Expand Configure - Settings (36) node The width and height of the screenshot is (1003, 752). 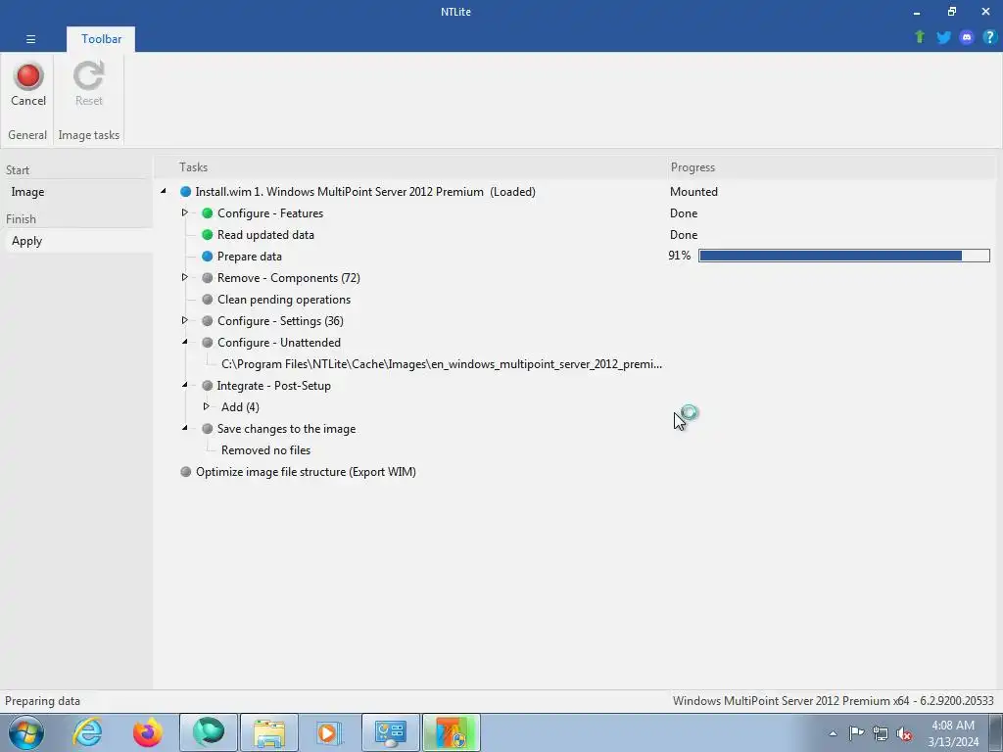pos(184,320)
